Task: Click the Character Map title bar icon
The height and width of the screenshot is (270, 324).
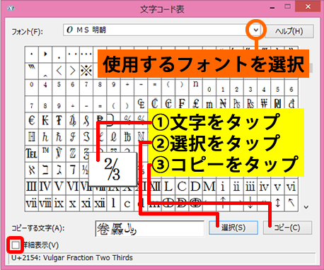Action: pyautogui.click(x=11, y=8)
